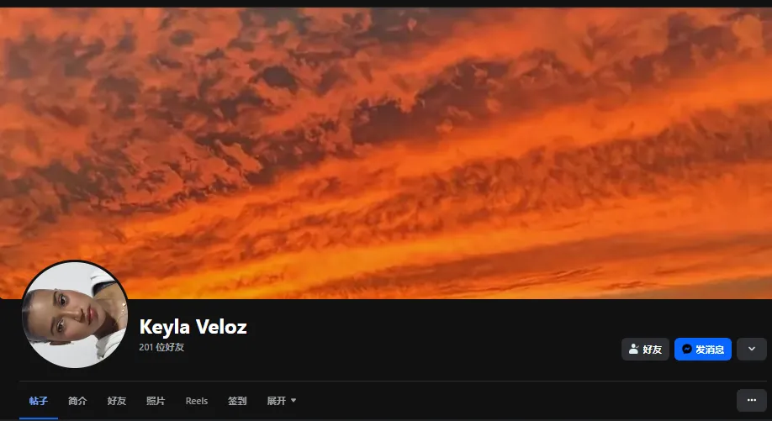Send a message with the blue 发消息 button
Viewport: 772px width, 421px height.
[702, 350]
